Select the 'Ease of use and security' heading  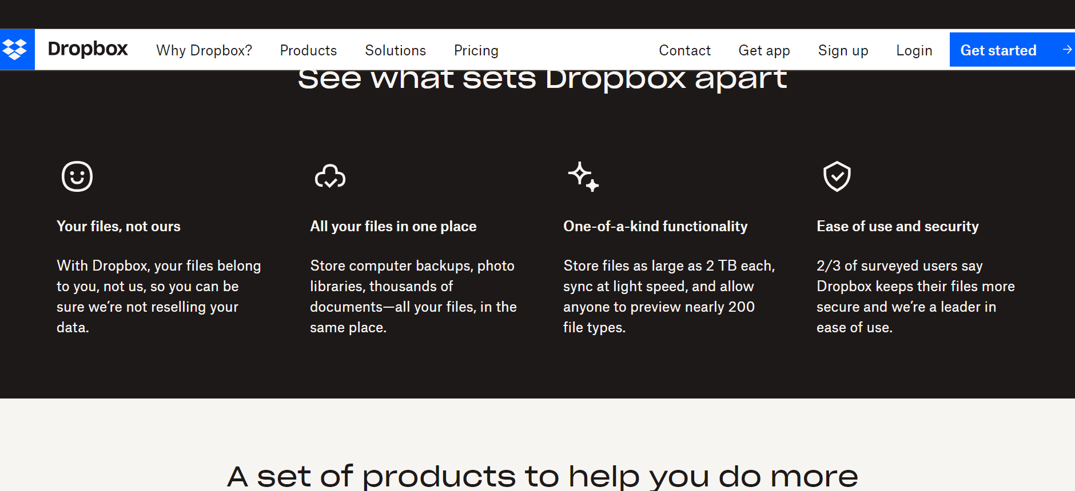[897, 227]
